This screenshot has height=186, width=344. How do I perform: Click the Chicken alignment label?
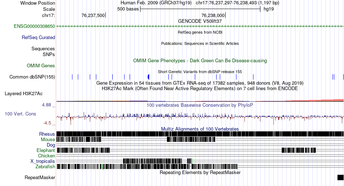pyautogui.click(x=46, y=156)
